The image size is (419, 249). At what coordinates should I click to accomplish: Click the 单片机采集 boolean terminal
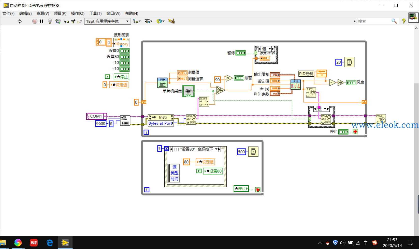[188, 91]
